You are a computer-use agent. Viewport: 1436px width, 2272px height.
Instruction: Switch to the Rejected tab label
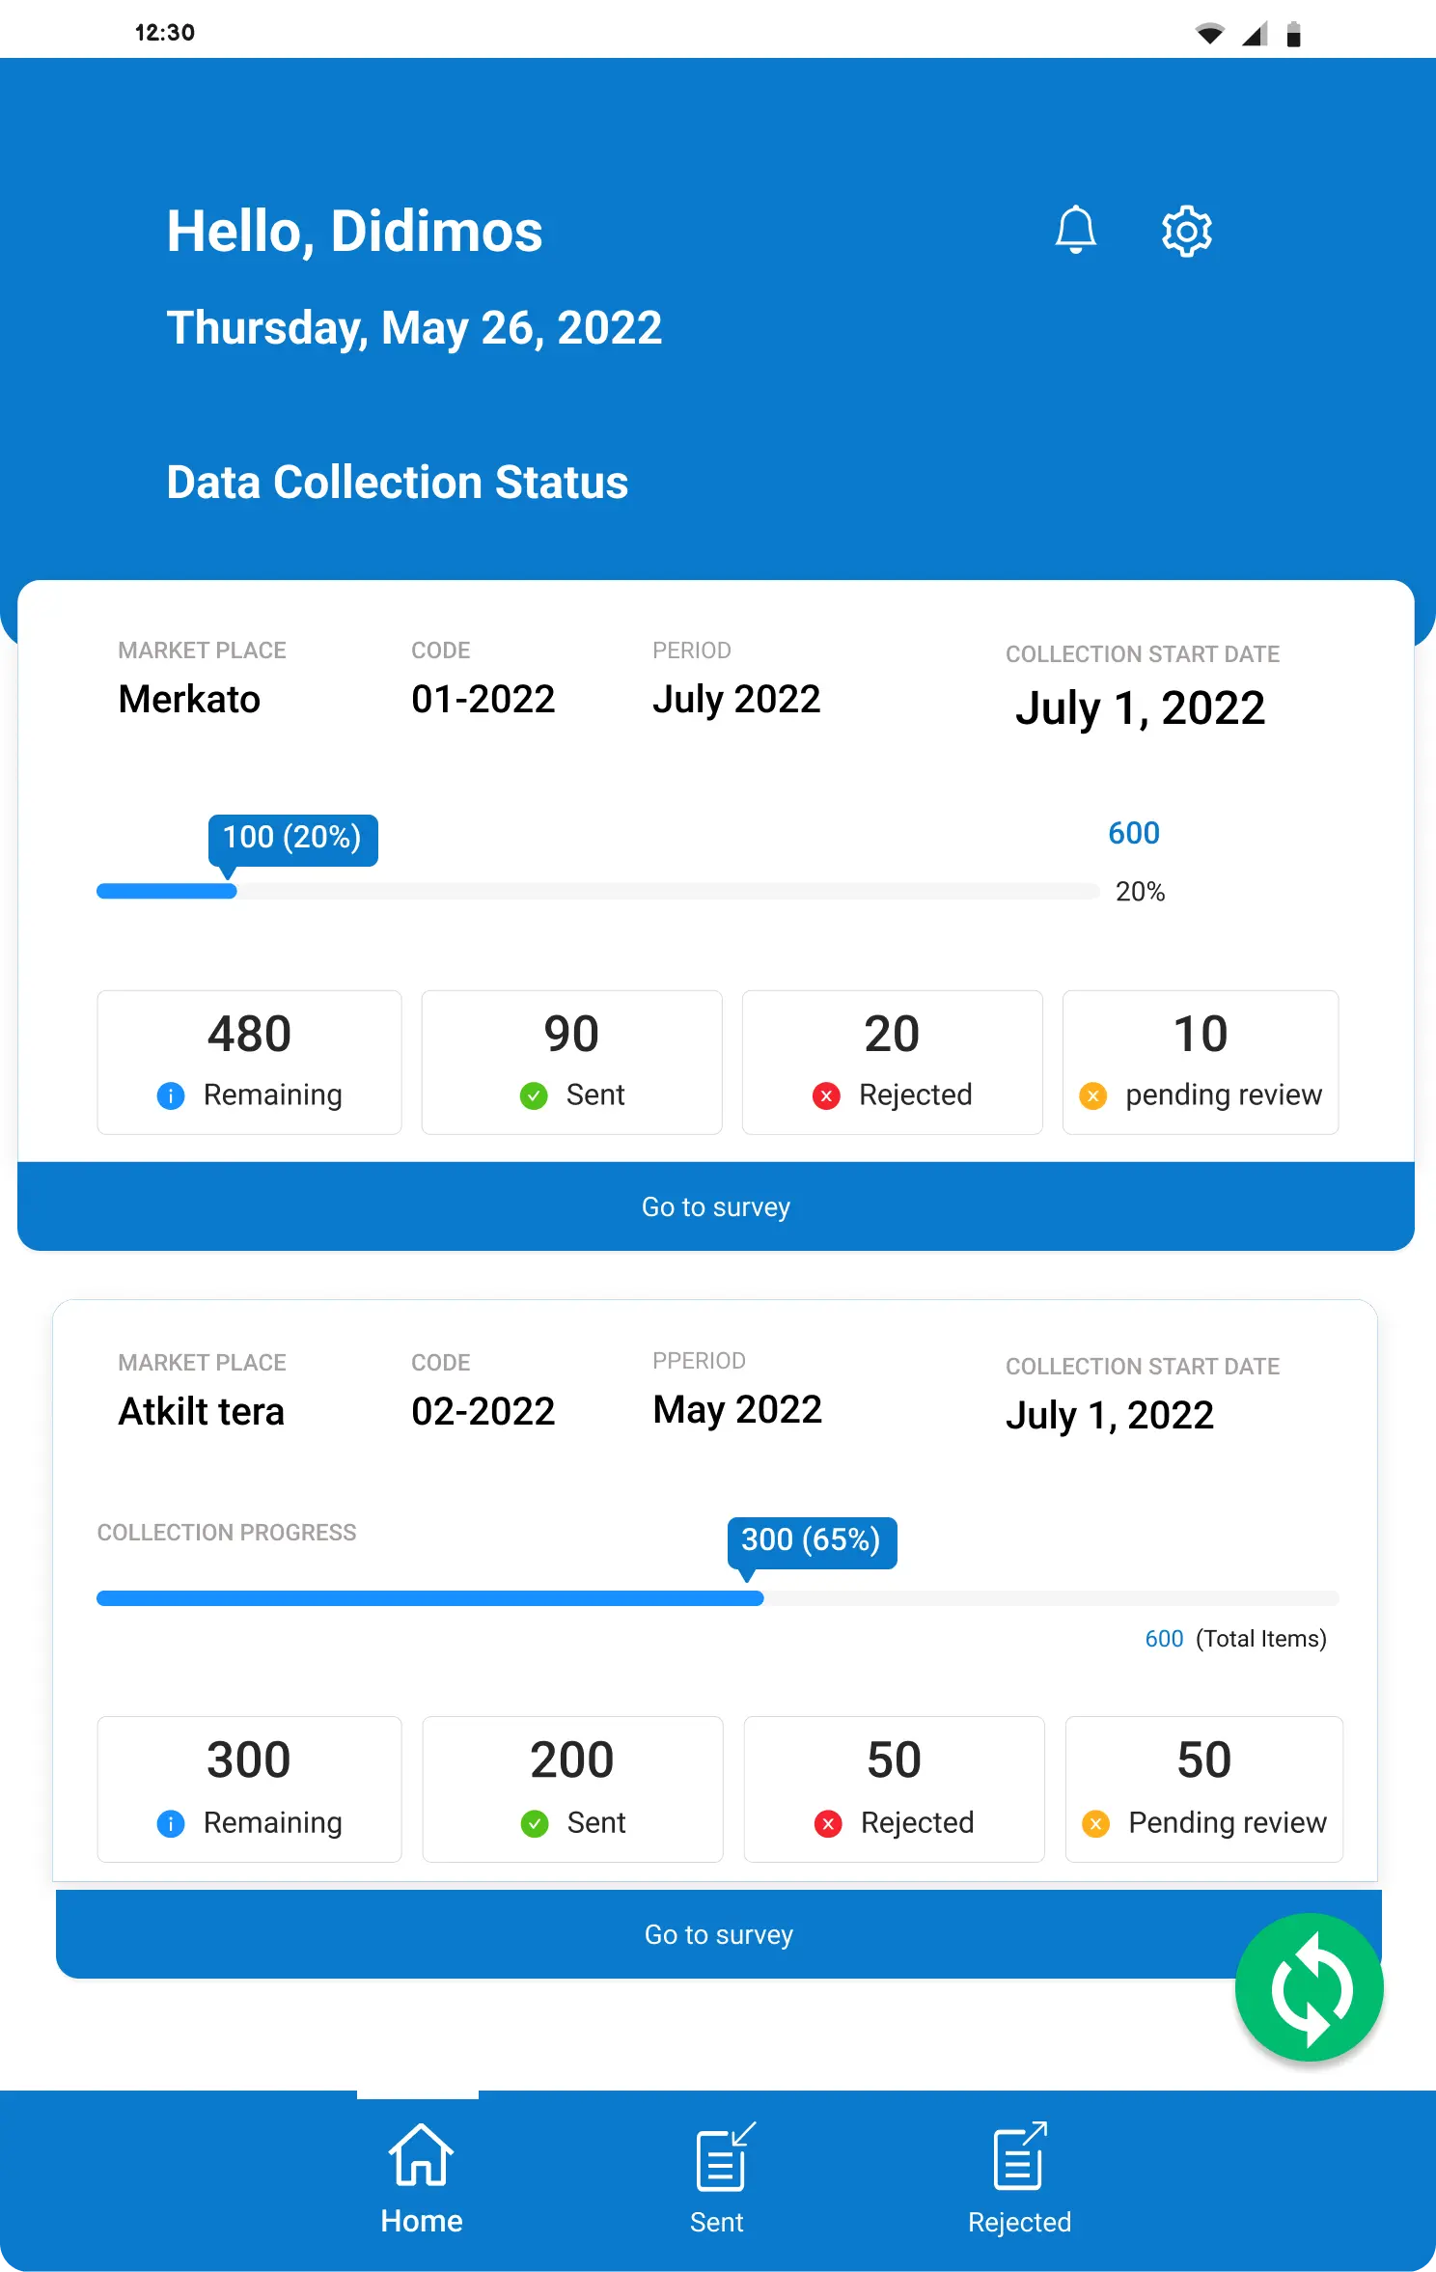point(1019,2222)
